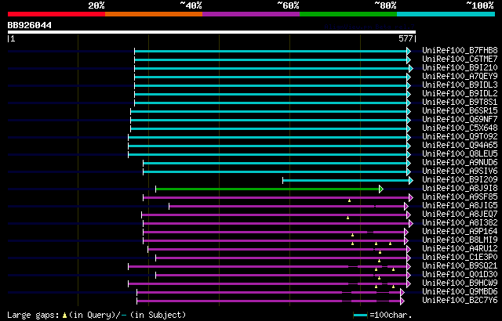Viewport: 502px width, 321px height.
Task: Click the UniRef100_C5X648 label
Action: click(460, 128)
